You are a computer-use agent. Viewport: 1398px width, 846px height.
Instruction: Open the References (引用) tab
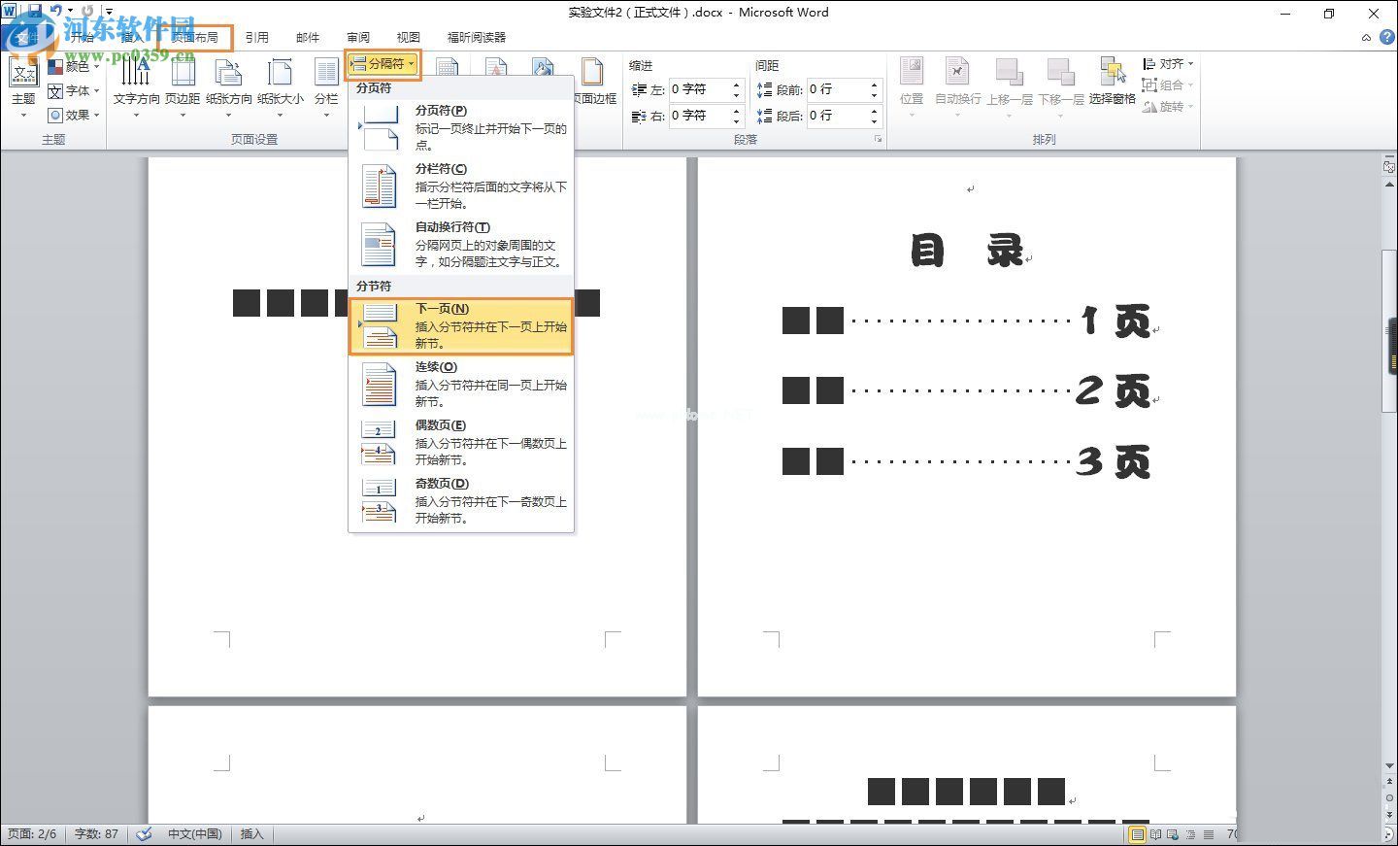pyautogui.click(x=256, y=38)
